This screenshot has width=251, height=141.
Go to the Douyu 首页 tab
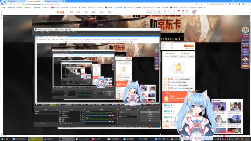coord(72,12)
